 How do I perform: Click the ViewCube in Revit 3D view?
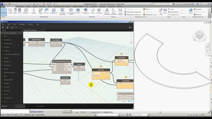(199, 35)
